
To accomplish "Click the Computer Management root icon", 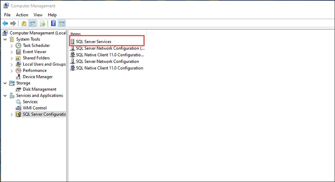I will tap(5, 33).
